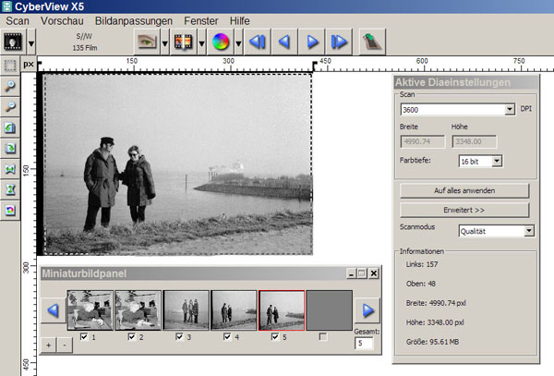Click the zoom in magnifier tool
This screenshot has width=554, height=376.
click(x=10, y=85)
